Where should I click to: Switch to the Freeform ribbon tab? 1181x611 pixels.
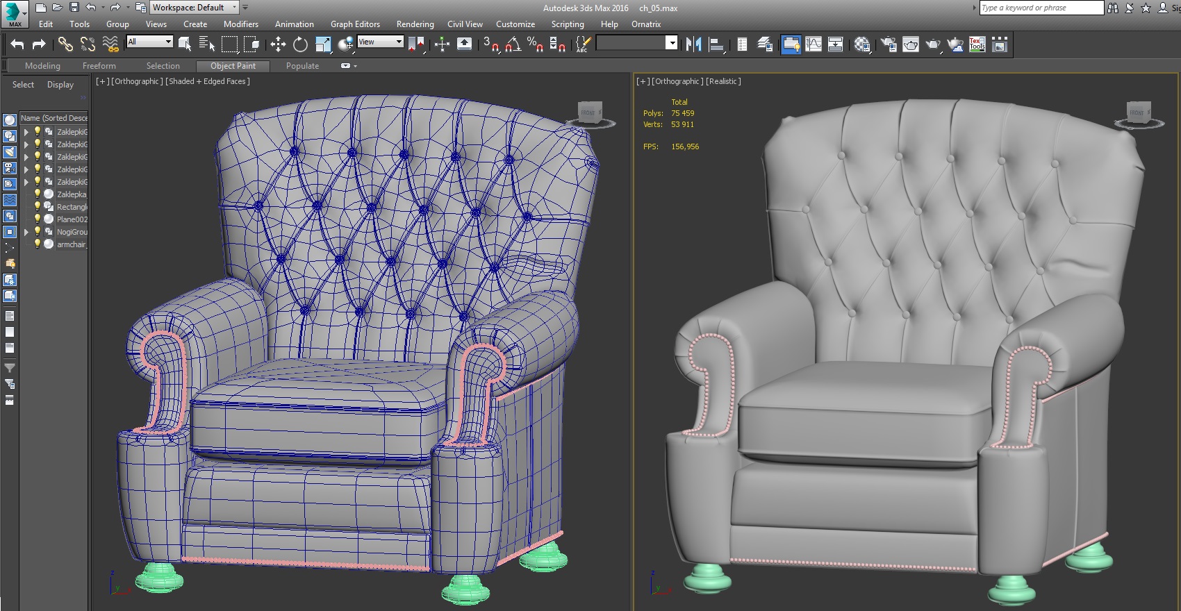pyautogui.click(x=99, y=66)
